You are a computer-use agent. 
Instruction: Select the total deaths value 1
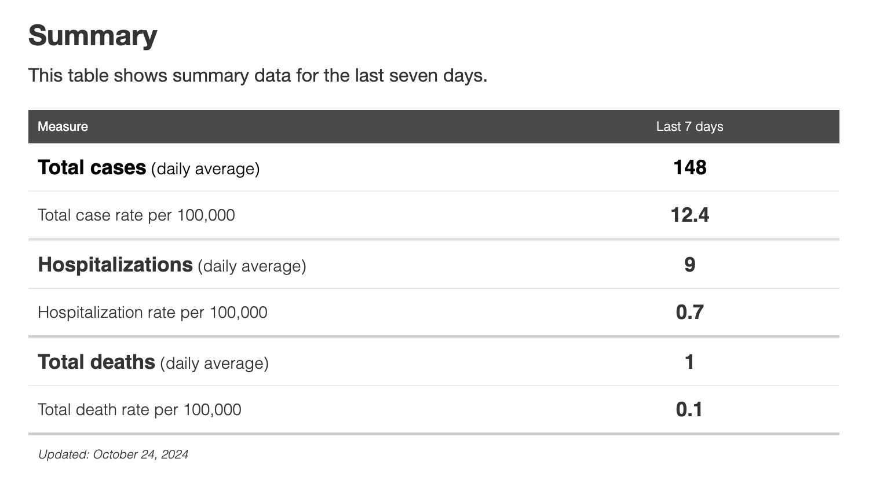click(x=689, y=362)
